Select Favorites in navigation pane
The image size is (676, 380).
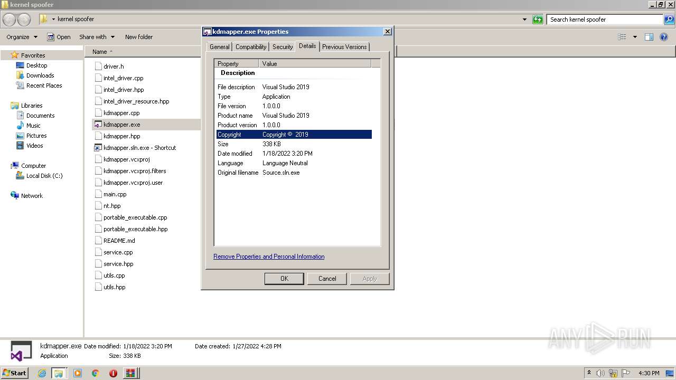[x=33, y=55]
